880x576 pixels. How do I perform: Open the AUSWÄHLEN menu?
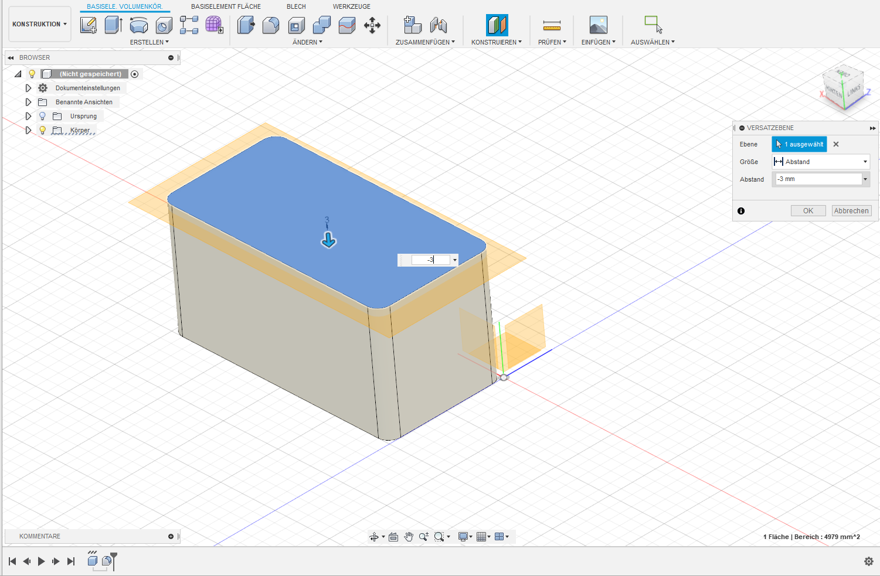[x=653, y=42]
